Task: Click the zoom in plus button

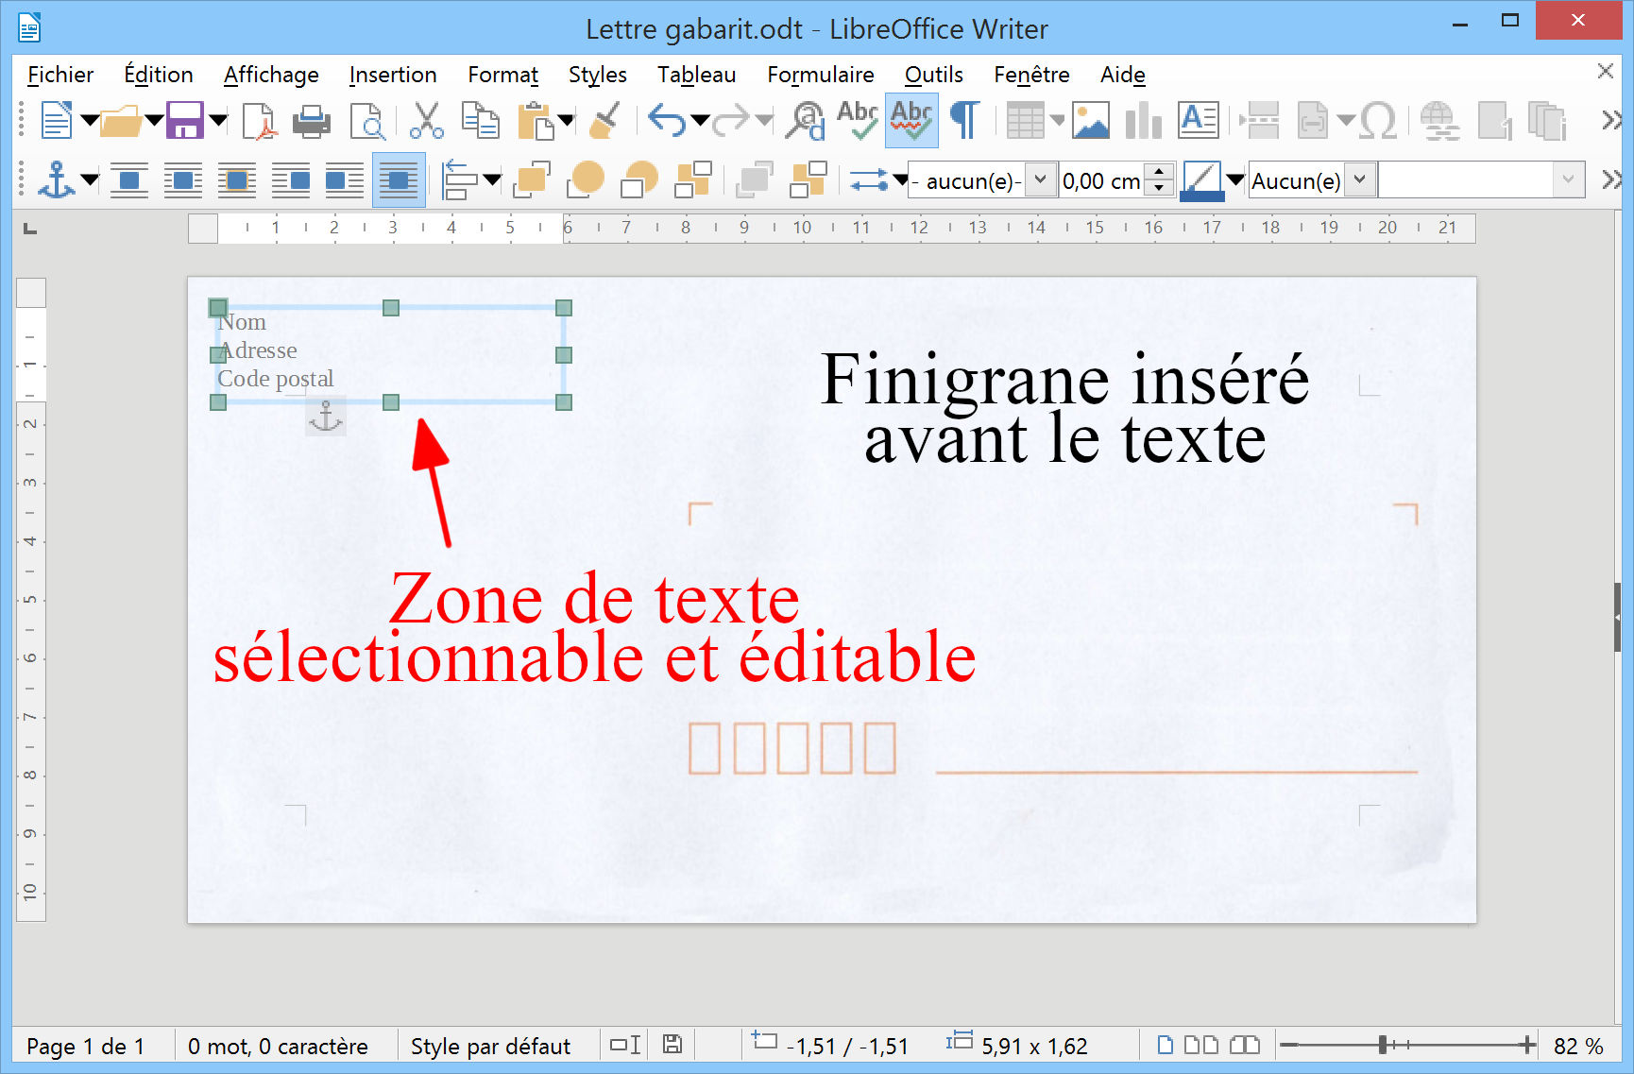Action: pyautogui.click(x=1527, y=1045)
